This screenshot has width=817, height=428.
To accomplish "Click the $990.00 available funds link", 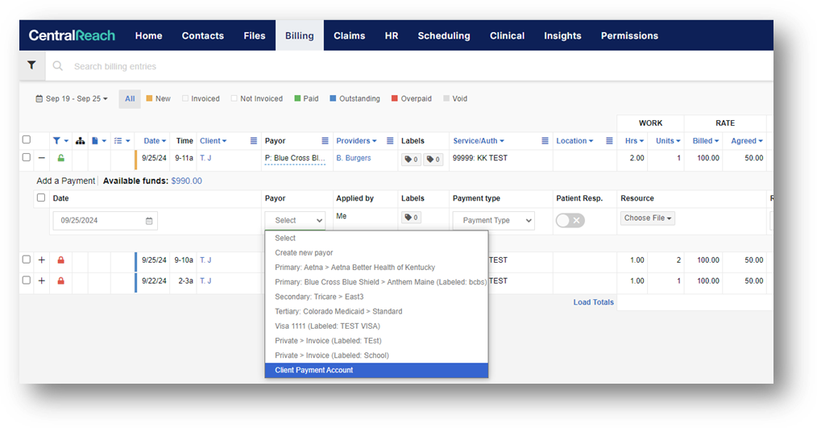I will click(x=187, y=181).
